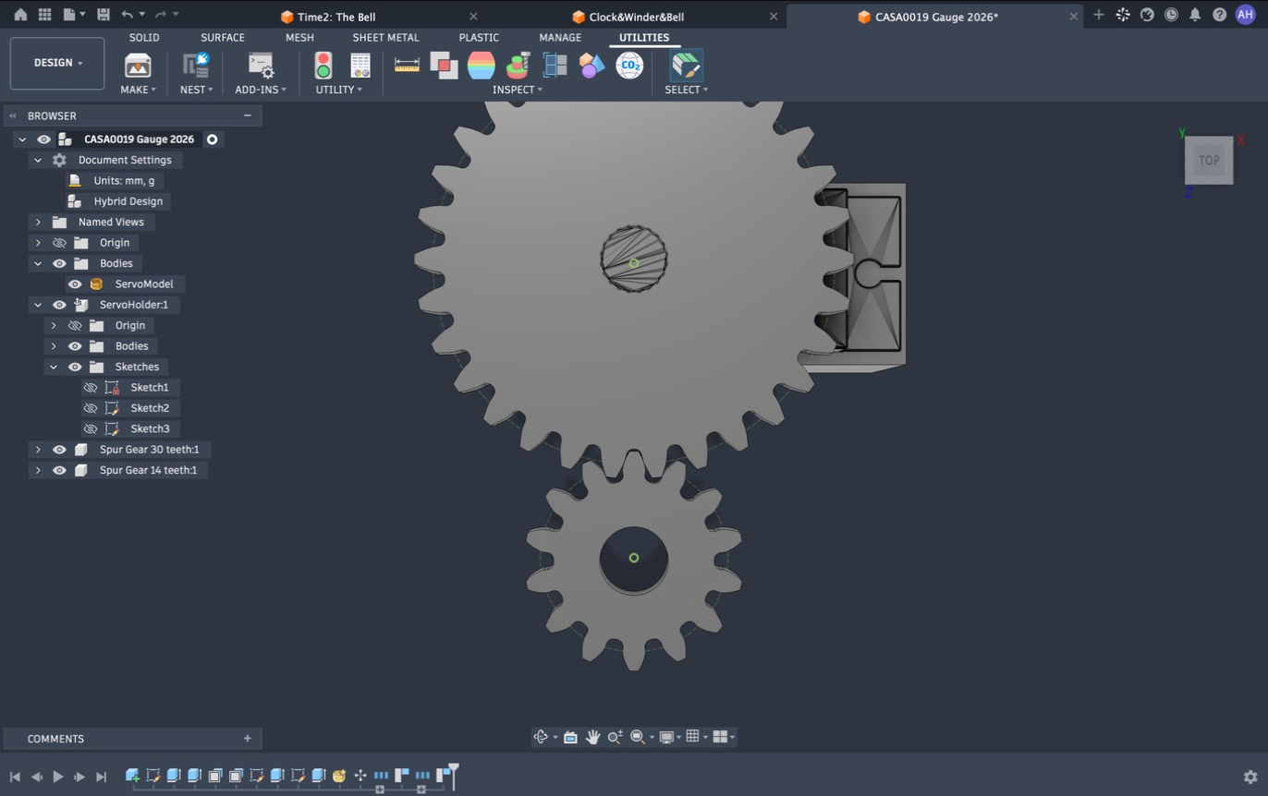The width and height of the screenshot is (1268, 796).
Task: Collapse the ServoHolder Sketches folder
Action: 54,368
